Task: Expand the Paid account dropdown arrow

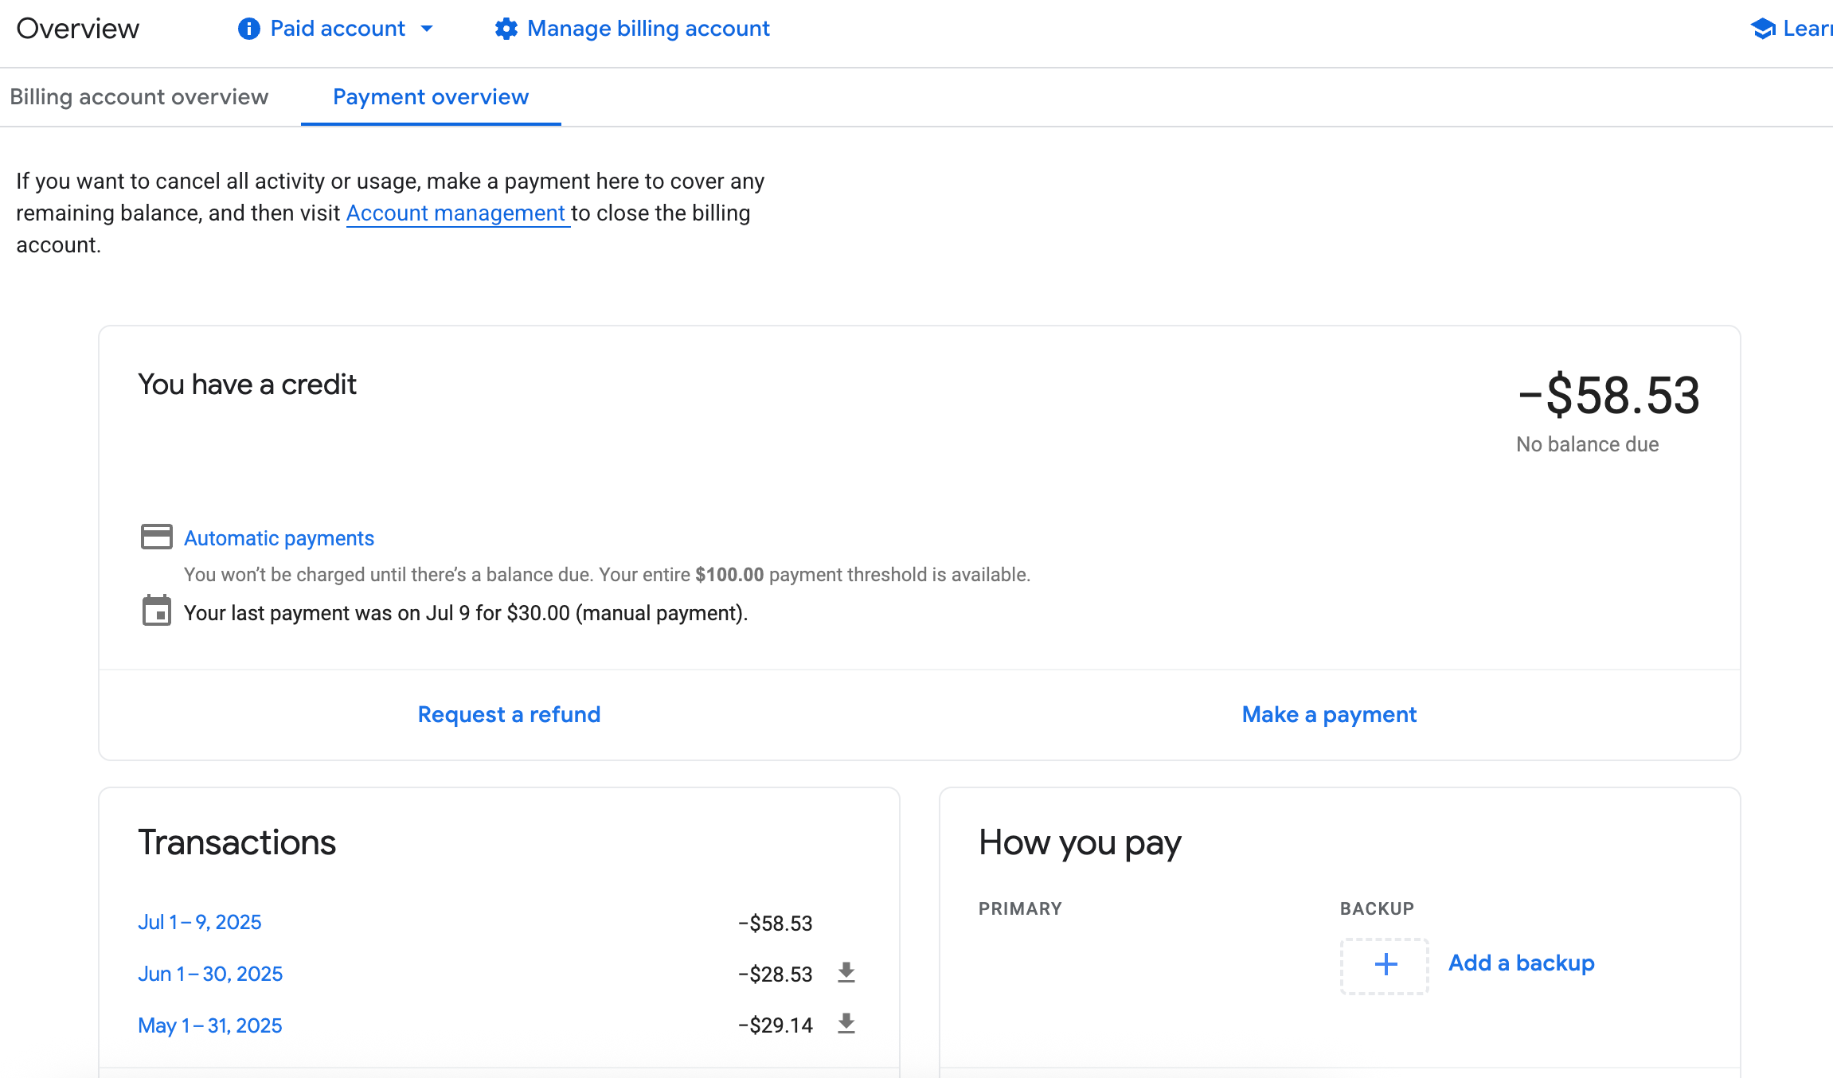Action: (x=427, y=29)
